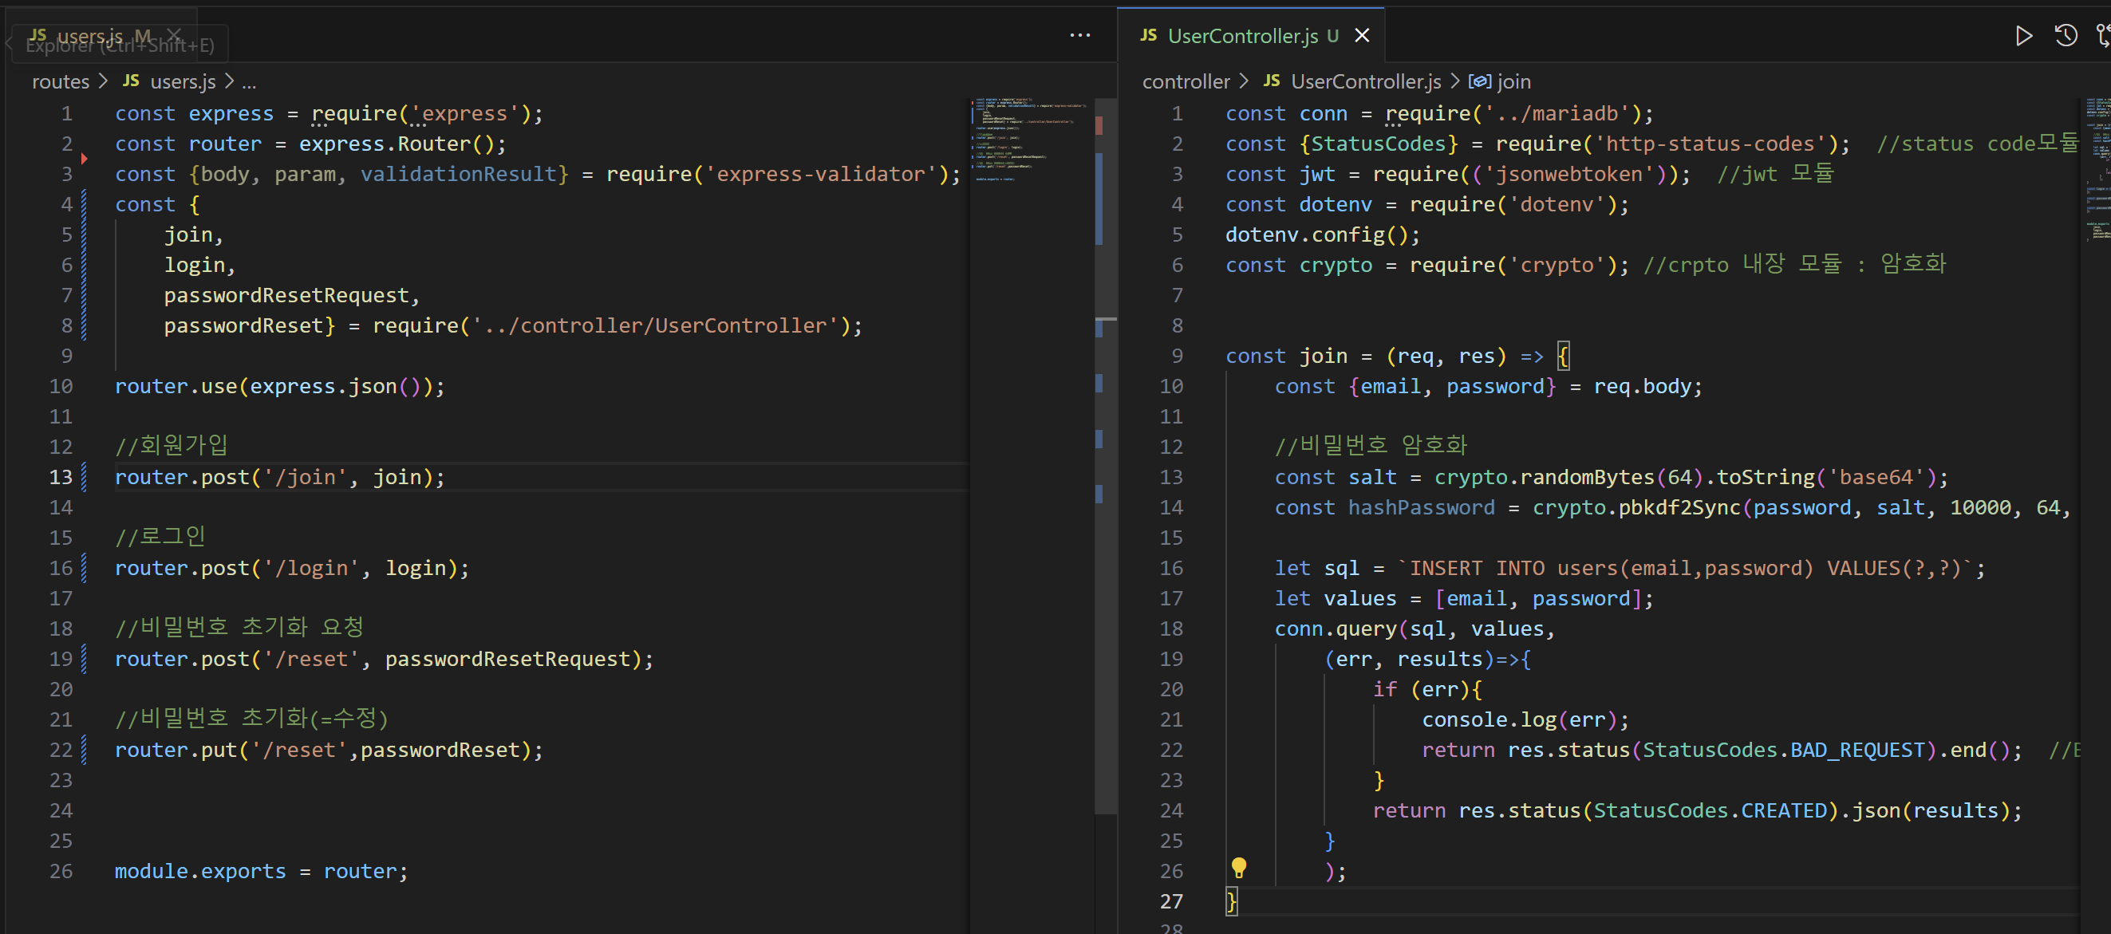Open the join symbol breadcrumb
This screenshot has height=934, width=2111.
[1500, 82]
